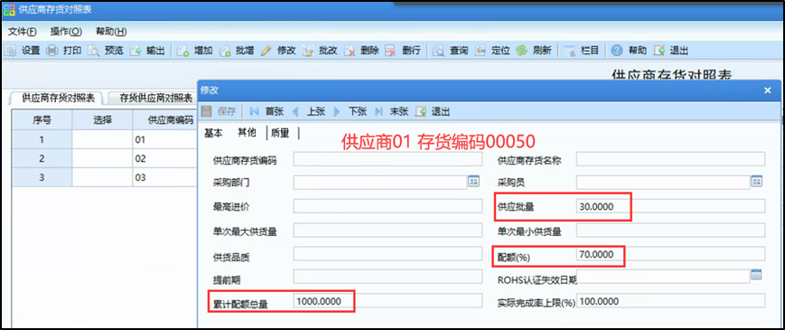
Task: Click 保存 in the 修改 dialog
Action: [219, 112]
